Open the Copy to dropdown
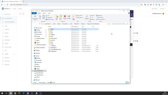168x95 pixels. point(61,18)
